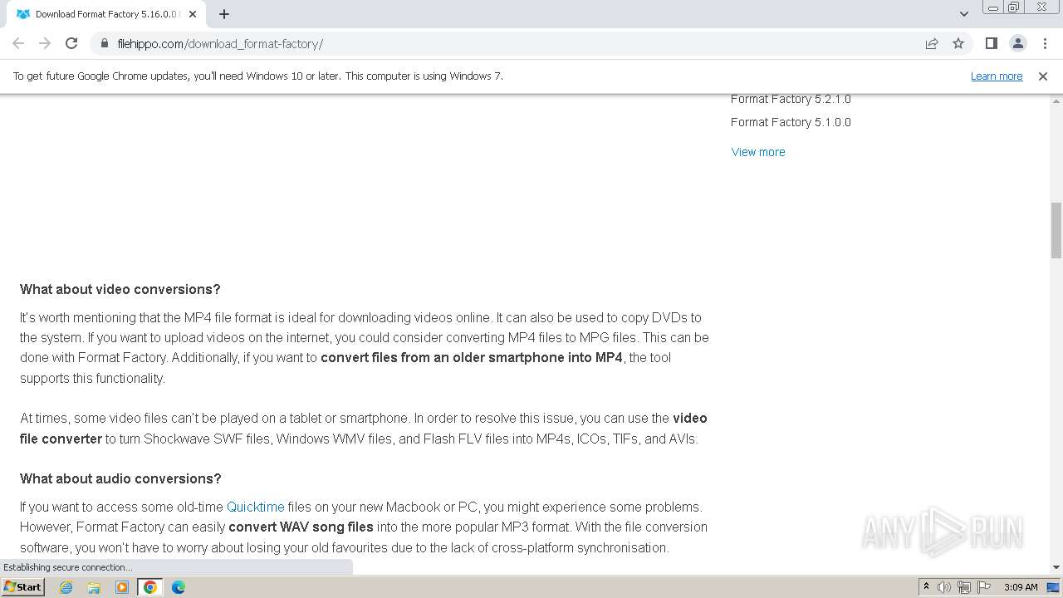Follow the Quicktime link

(x=256, y=507)
